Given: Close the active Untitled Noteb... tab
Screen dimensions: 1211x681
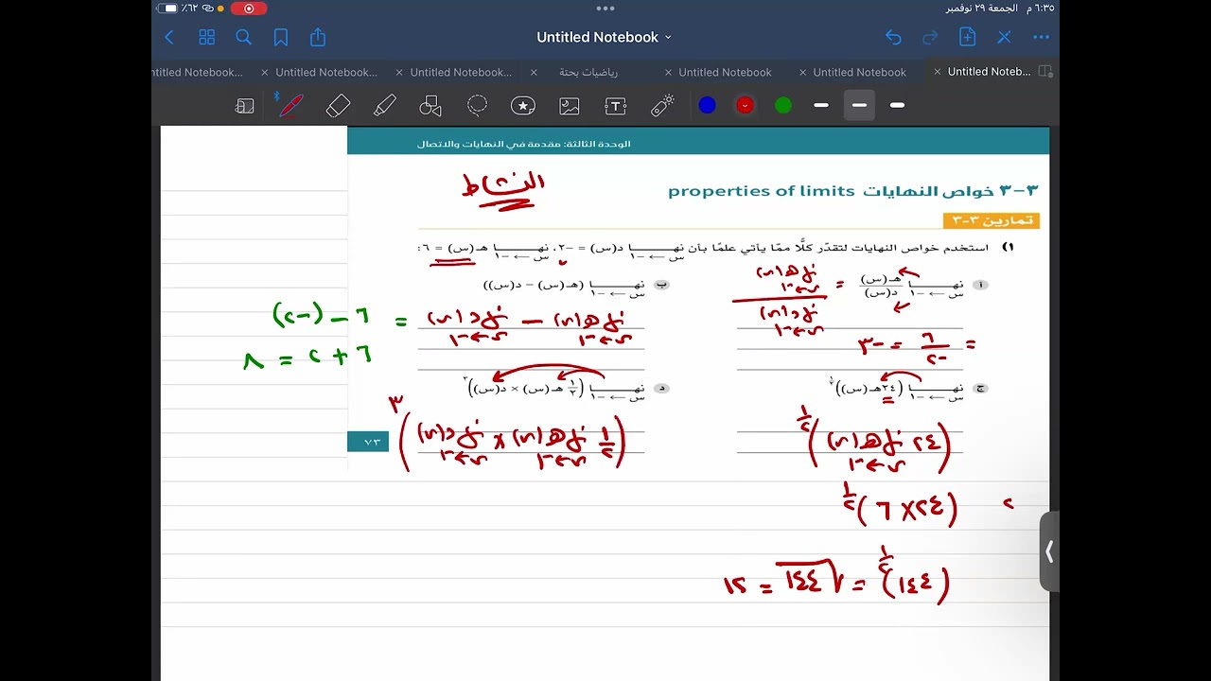Looking at the screenshot, I should coord(937,71).
